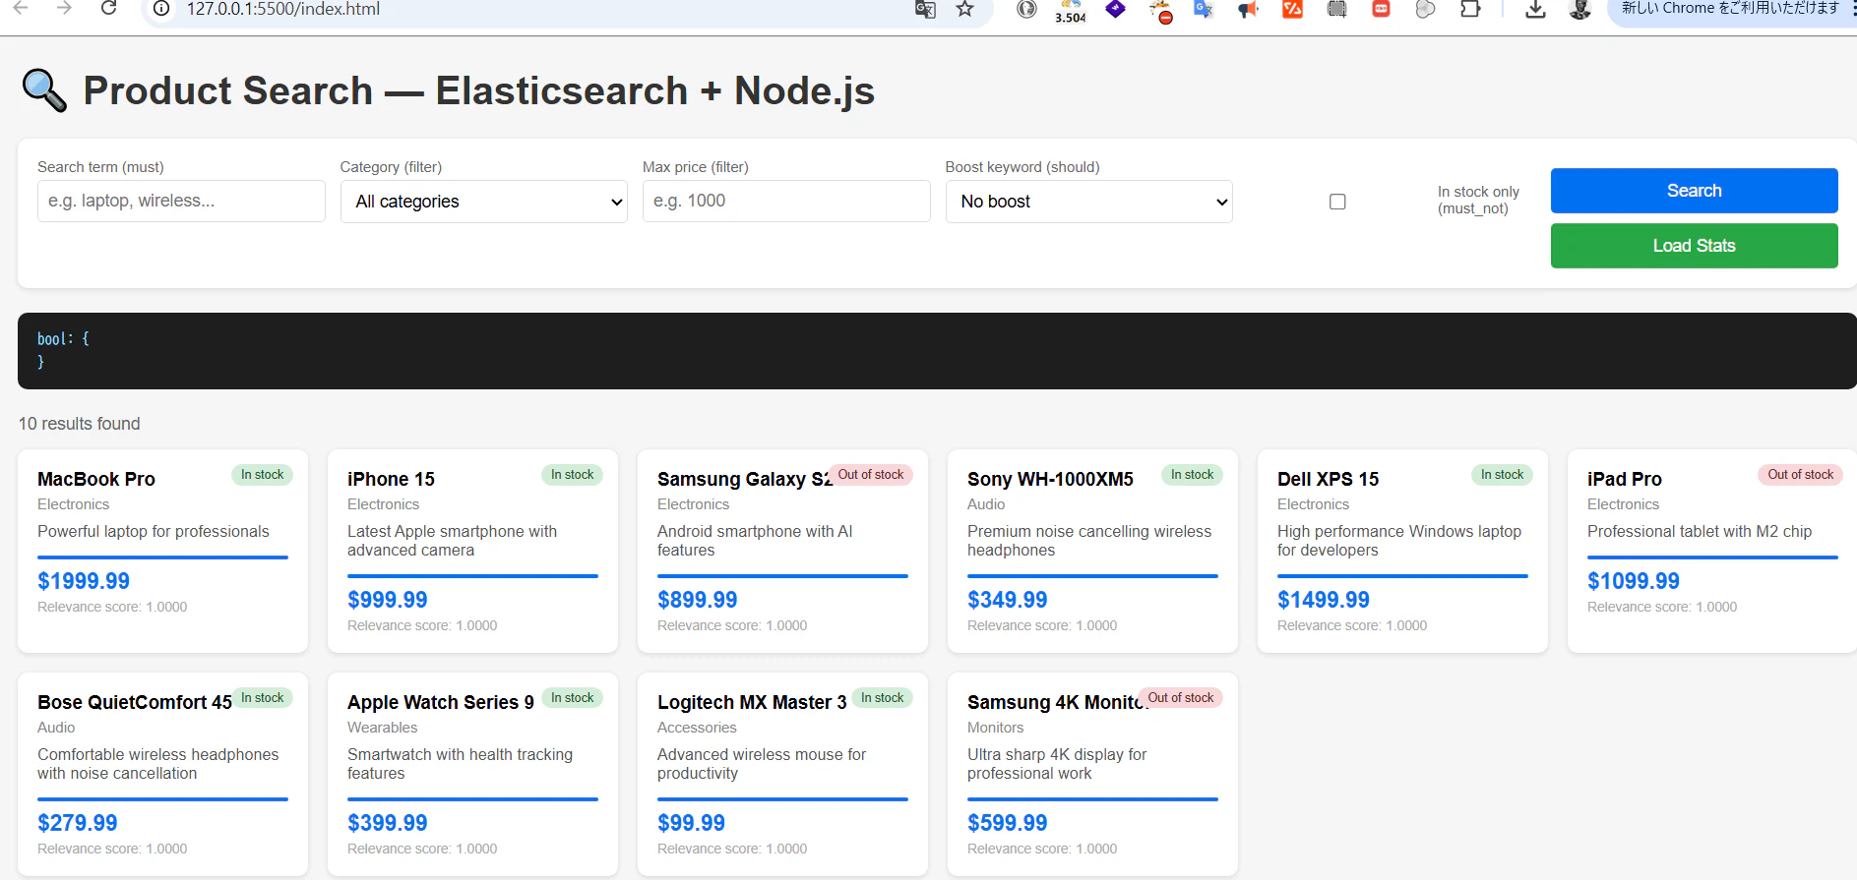
Task: Click the Dell XPS 15 product title
Action: pos(1328,479)
